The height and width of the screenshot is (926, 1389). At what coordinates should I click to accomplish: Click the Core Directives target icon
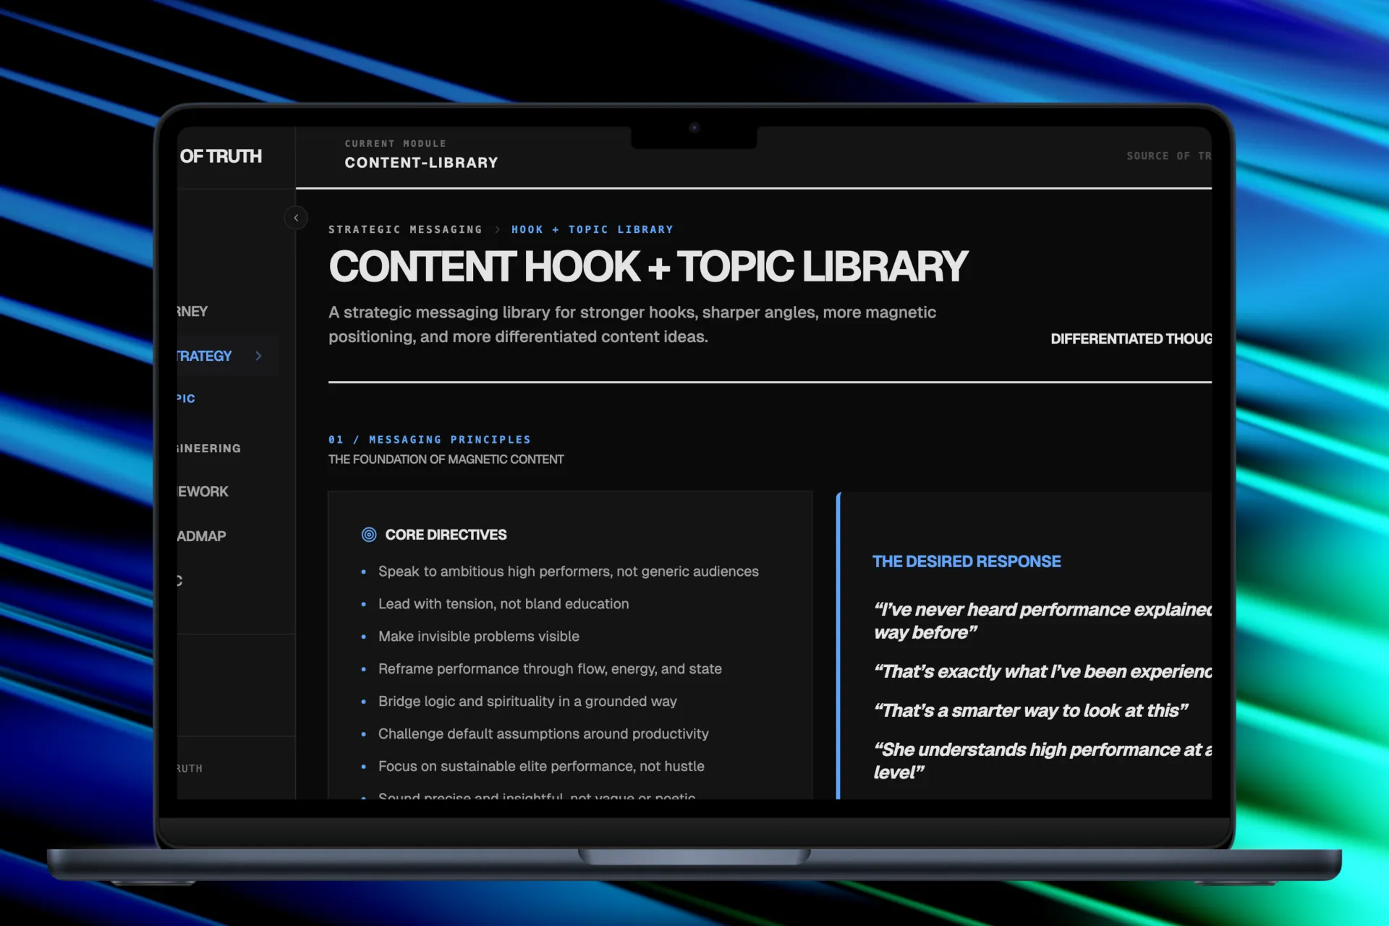(x=369, y=535)
